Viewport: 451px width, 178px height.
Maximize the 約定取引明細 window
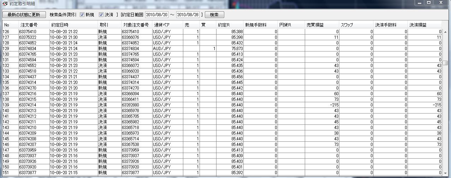(x=429, y=3)
